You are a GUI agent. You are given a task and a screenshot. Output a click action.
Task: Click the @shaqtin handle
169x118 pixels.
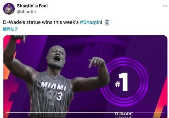pyautogui.click(x=26, y=12)
